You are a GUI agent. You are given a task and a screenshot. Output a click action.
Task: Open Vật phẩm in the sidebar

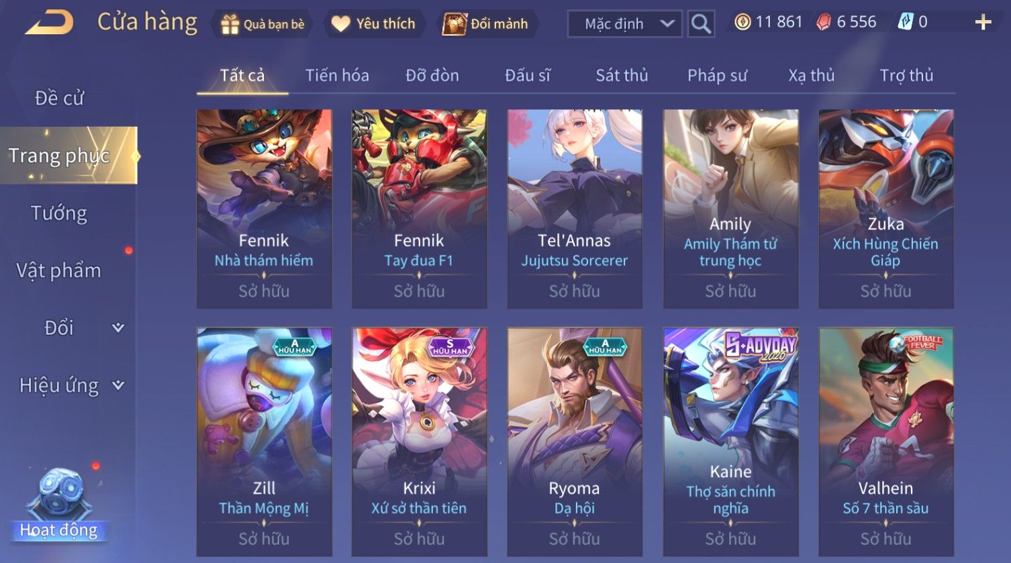click(59, 270)
